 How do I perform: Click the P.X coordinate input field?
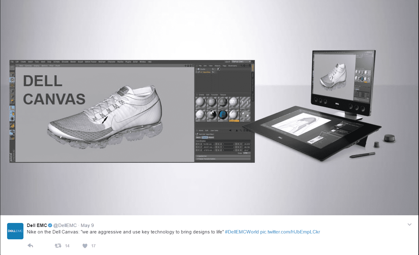click(208, 144)
